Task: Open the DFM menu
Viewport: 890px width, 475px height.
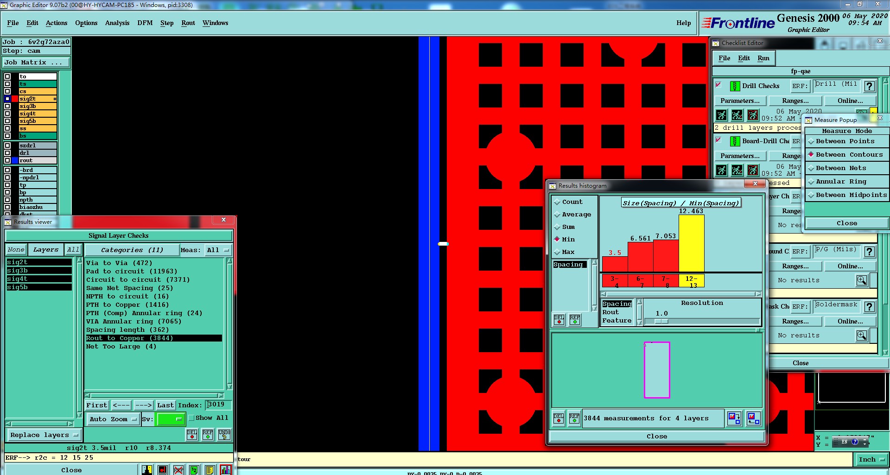Action: point(145,23)
